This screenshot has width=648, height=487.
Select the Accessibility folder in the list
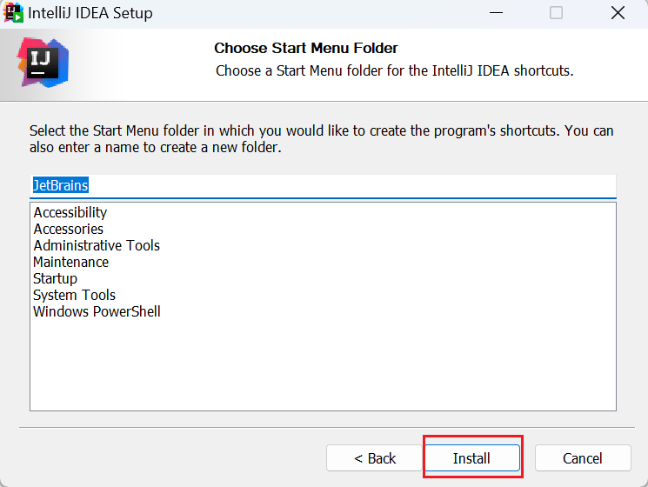[x=70, y=212]
